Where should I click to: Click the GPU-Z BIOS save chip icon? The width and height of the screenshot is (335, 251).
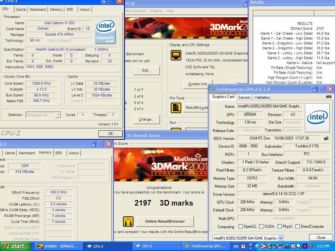326,138
